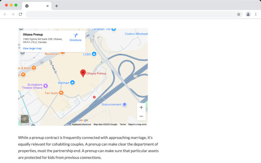This screenshot has width=261, height=163.
Task: Select the open browser tab
Action: click(37, 6)
